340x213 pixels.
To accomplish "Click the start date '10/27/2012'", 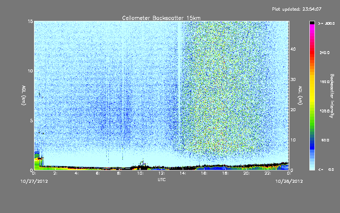I will tap(34, 181).
